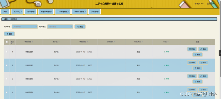
Task: Tick the checkbox for row 2
Action: [x=6, y=65]
